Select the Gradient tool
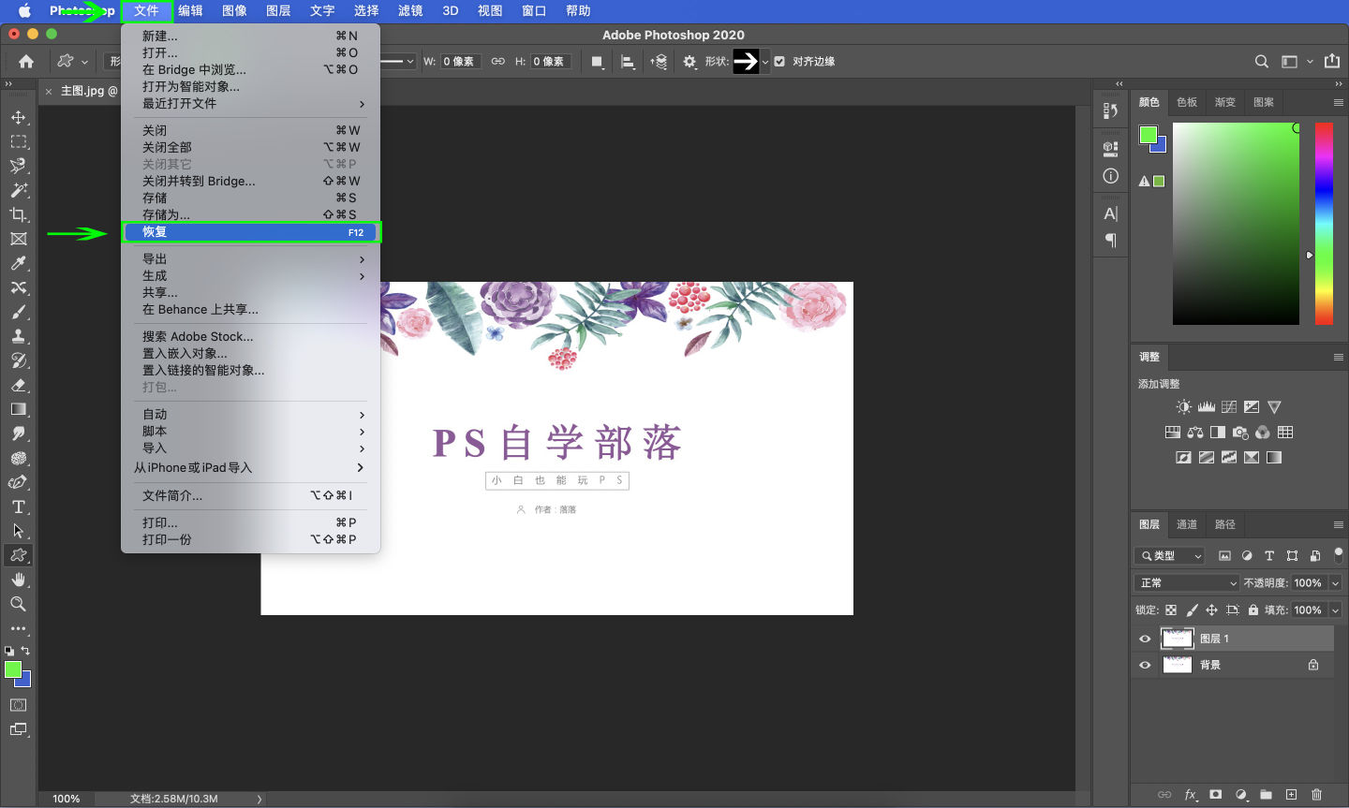The width and height of the screenshot is (1349, 808). pos(21,408)
